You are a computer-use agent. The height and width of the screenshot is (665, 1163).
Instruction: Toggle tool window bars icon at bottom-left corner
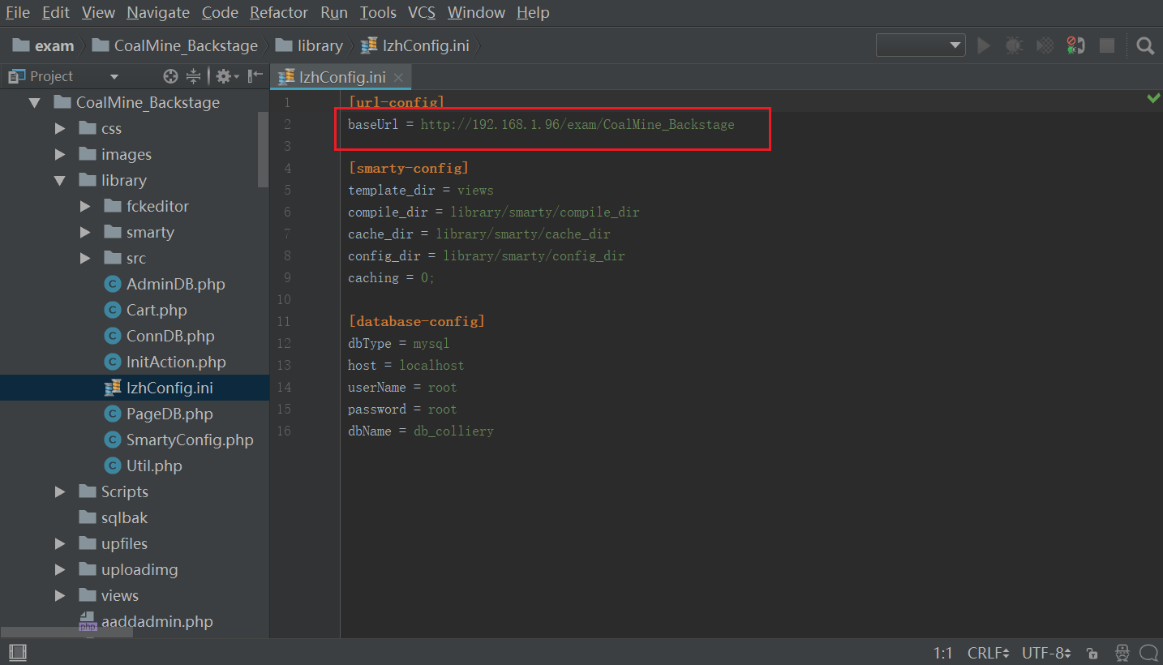(x=18, y=652)
